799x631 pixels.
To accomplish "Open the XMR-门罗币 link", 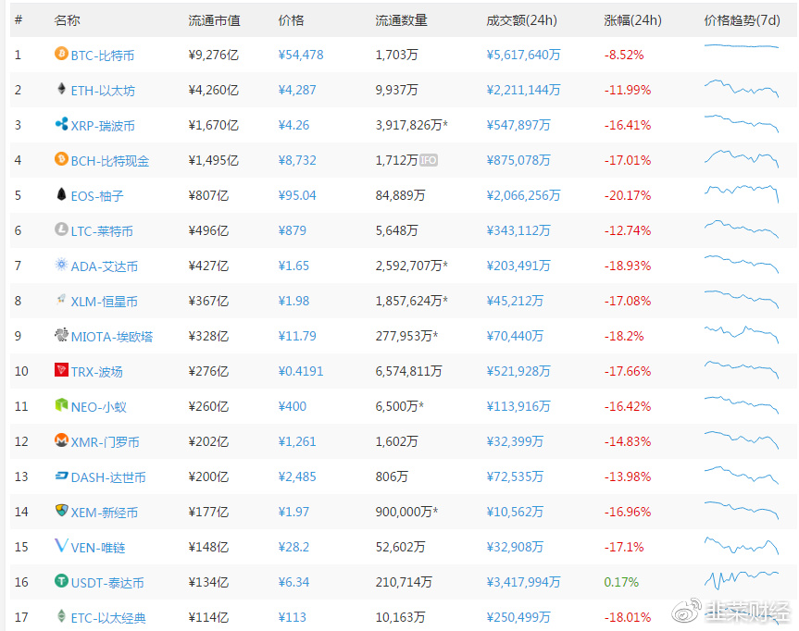I will [x=105, y=442].
